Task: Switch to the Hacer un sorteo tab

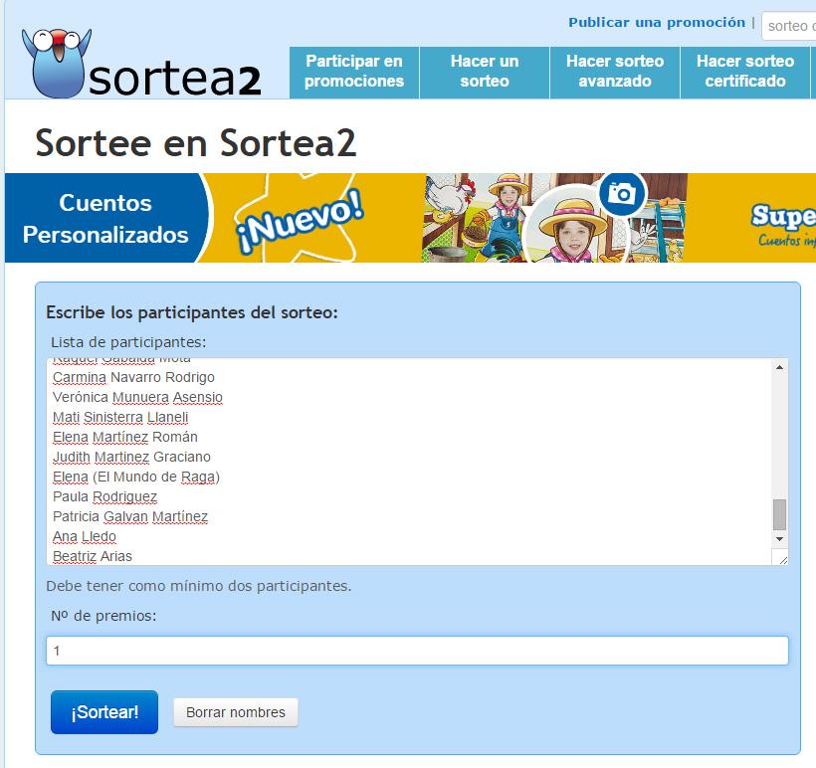Action: [484, 73]
